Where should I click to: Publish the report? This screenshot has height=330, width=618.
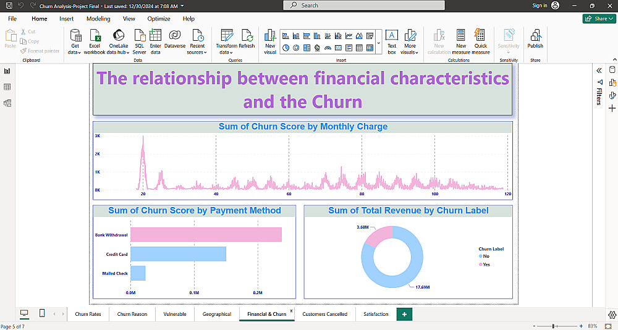coord(535,39)
